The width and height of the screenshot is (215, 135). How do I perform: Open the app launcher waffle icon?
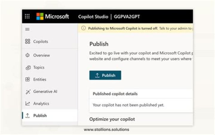27,16
